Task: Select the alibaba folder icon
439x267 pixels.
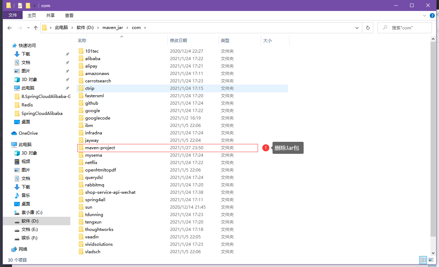Action: pyautogui.click(x=81, y=58)
